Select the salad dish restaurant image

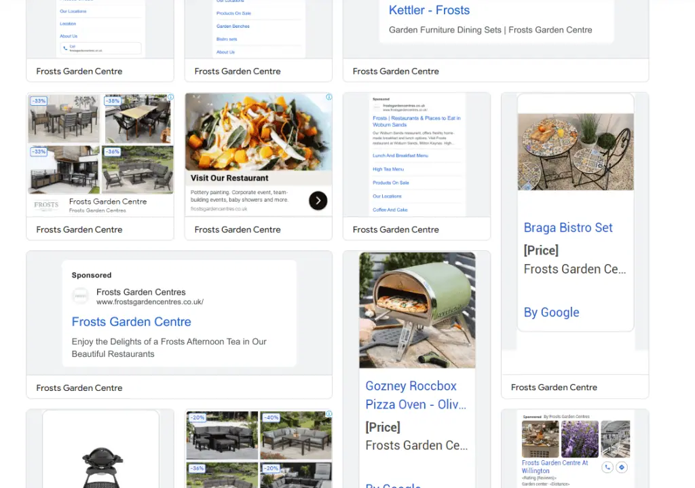(x=259, y=132)
